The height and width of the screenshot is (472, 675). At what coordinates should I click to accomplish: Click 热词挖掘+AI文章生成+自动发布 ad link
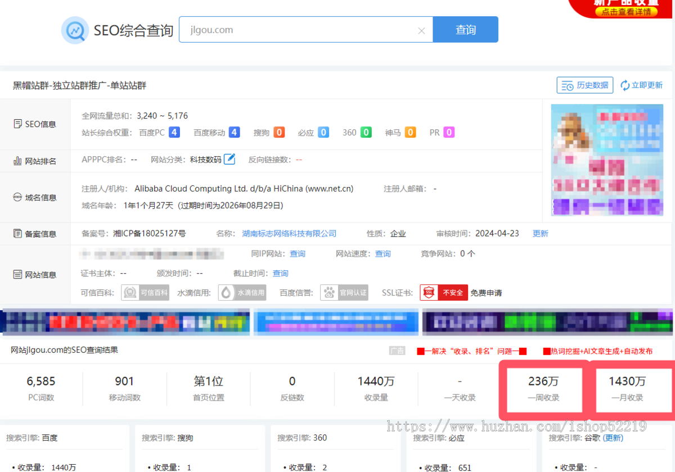tap(598, 351)
